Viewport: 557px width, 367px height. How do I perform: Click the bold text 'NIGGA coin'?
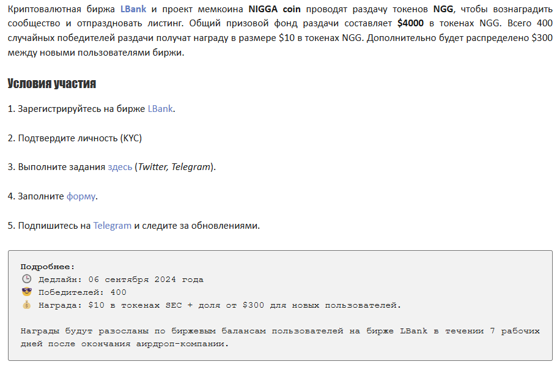(275, 9)
